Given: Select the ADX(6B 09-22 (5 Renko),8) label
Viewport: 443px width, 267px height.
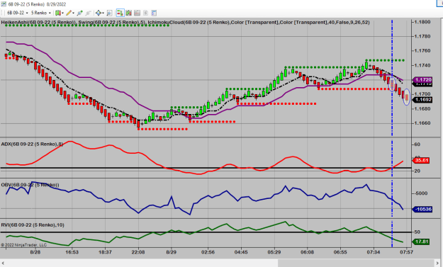Looking at the screenshot, I should (x=32, y=144).
